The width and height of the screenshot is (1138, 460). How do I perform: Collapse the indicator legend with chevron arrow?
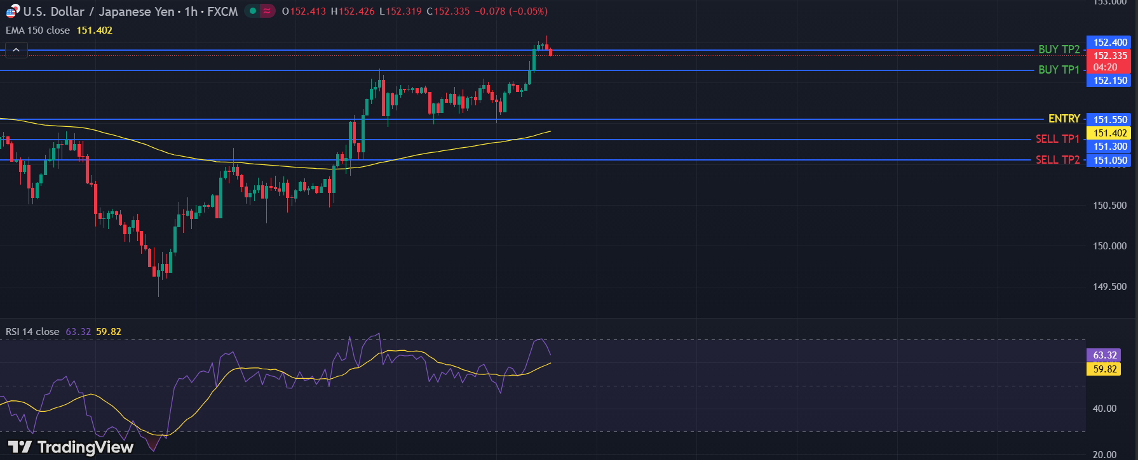pos(16,49)
